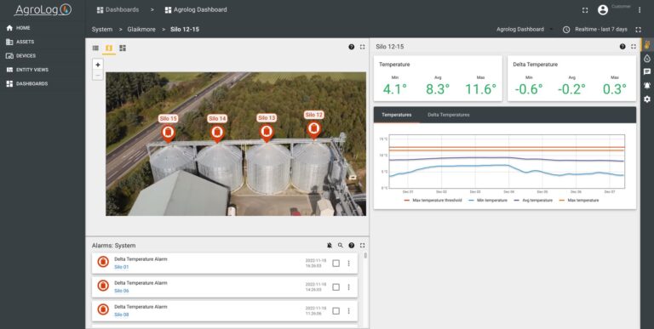
Task: Switch to the Delta Temperatures tab
Action: click(x=449, y=115)
